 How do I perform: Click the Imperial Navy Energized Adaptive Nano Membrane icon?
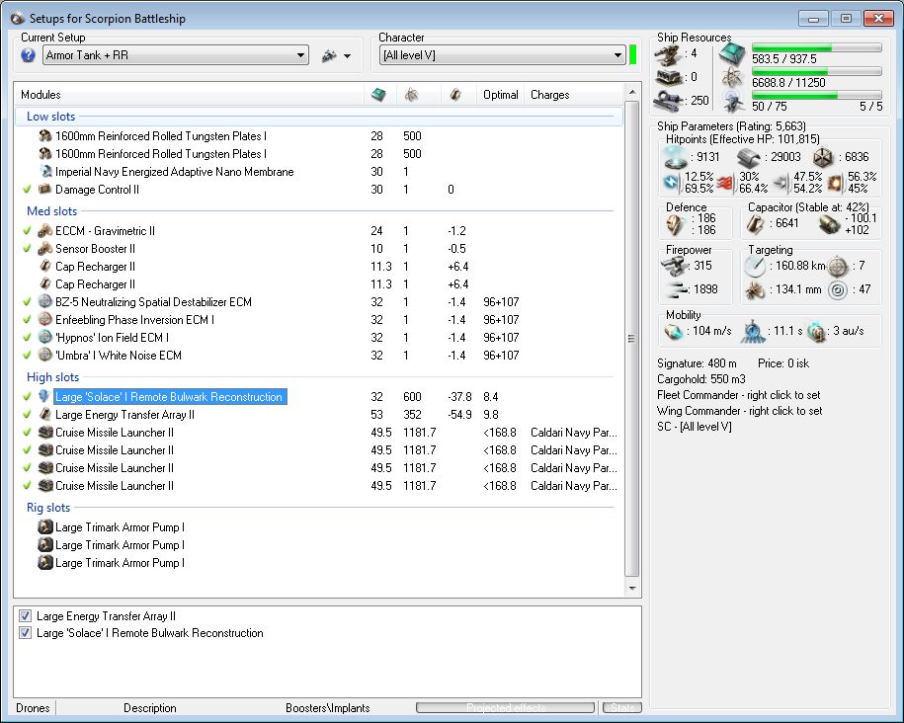click(46, 171)
